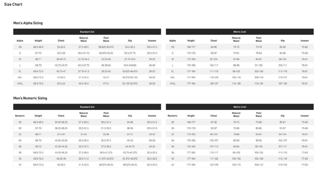Click Natural Waist column header in Alpha Metric table
This screenshot has height=176, width=321.
[236, 39]
